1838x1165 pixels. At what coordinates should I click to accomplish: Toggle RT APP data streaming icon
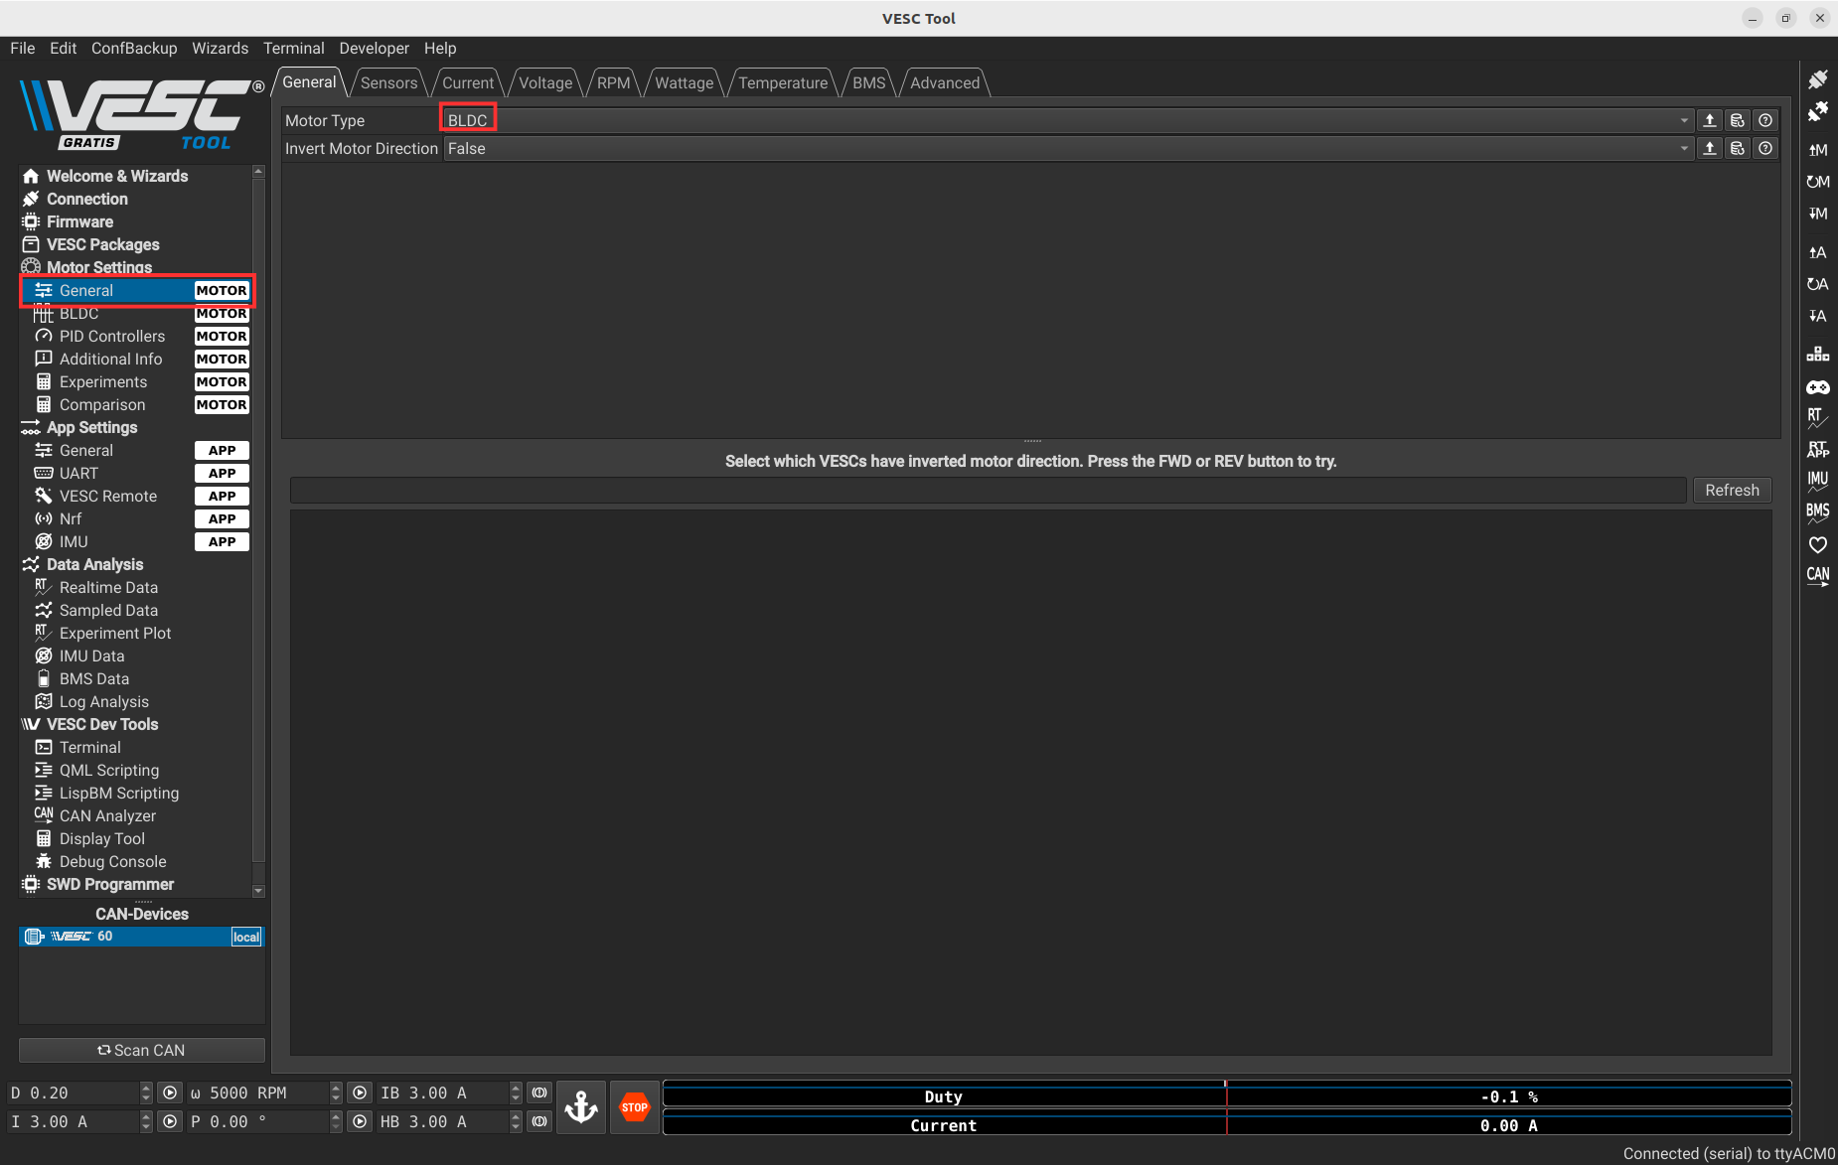click(1817, 449)
